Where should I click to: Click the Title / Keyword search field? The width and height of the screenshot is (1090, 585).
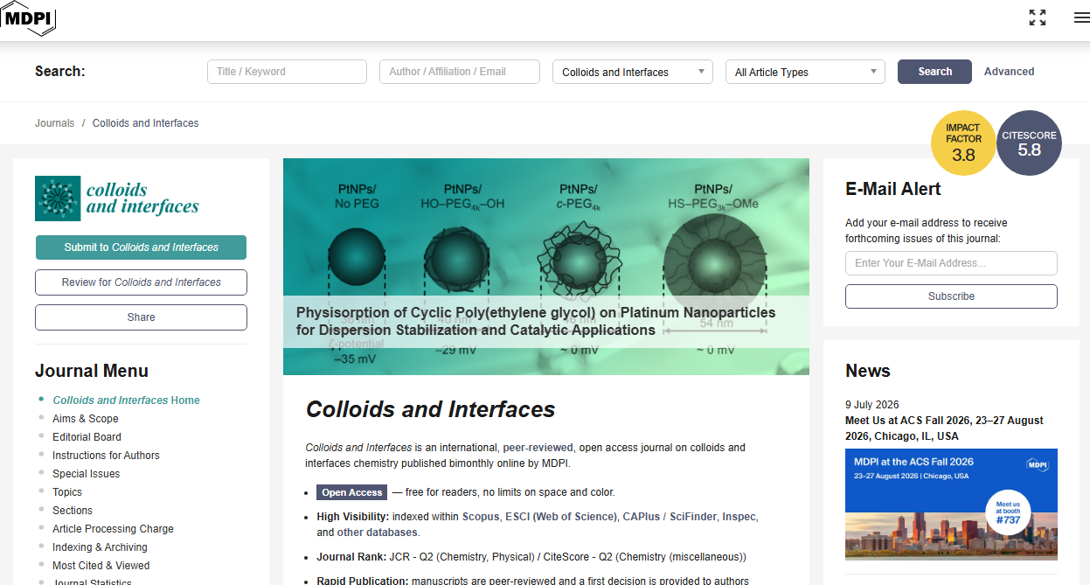point(287,72)
